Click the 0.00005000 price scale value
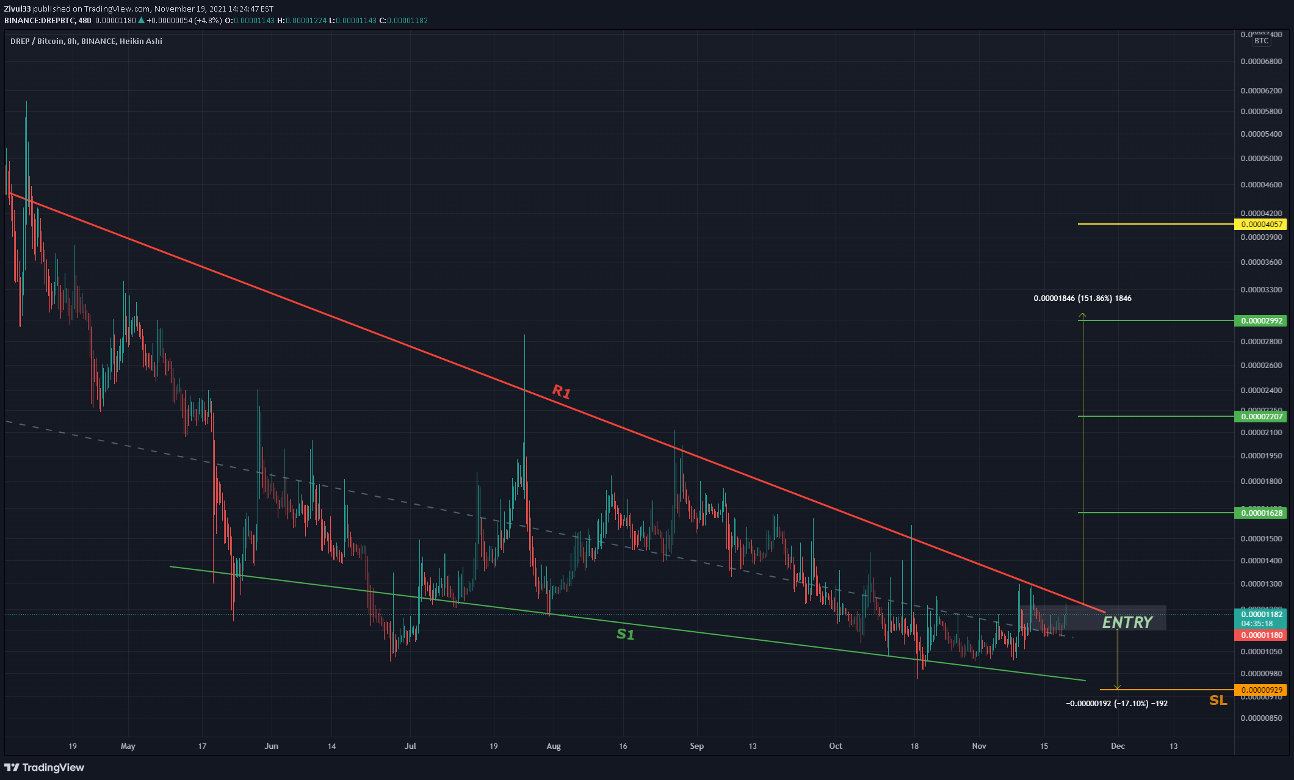 click(x=1261, y=158)
